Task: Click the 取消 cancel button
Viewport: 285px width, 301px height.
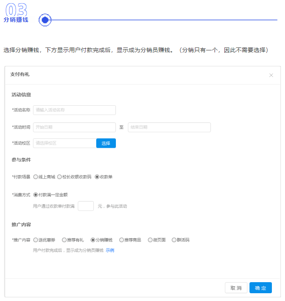Action: point(236,288)
